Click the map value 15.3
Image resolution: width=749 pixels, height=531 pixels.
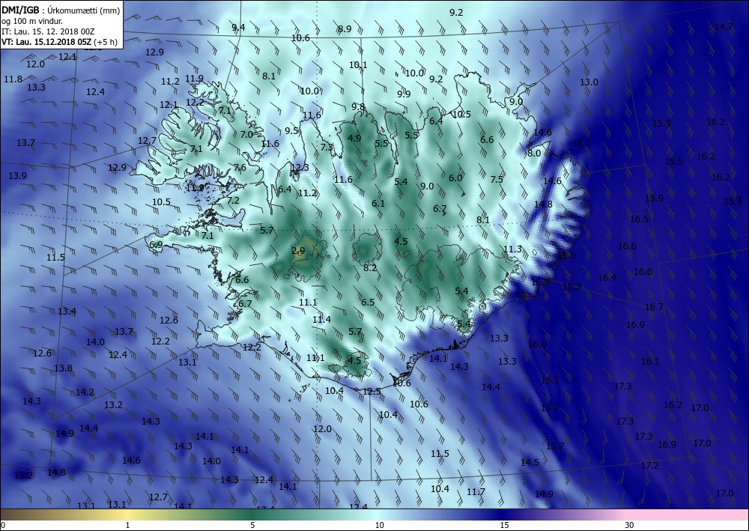(x=571, y=287)
